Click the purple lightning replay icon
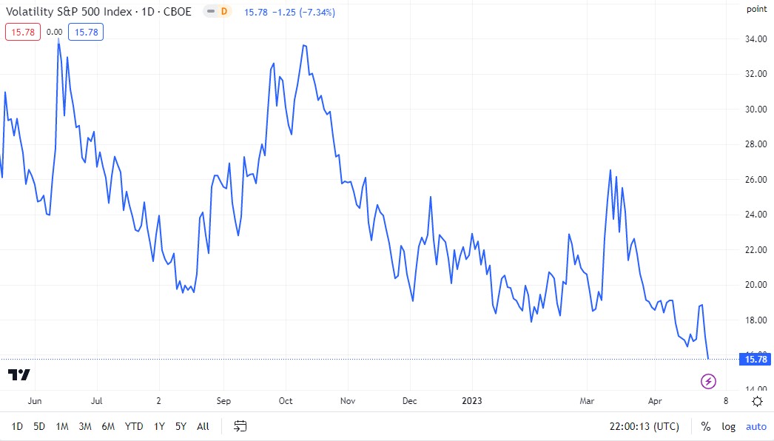Screen dimensions: 774x441 (x=708, y=381)
